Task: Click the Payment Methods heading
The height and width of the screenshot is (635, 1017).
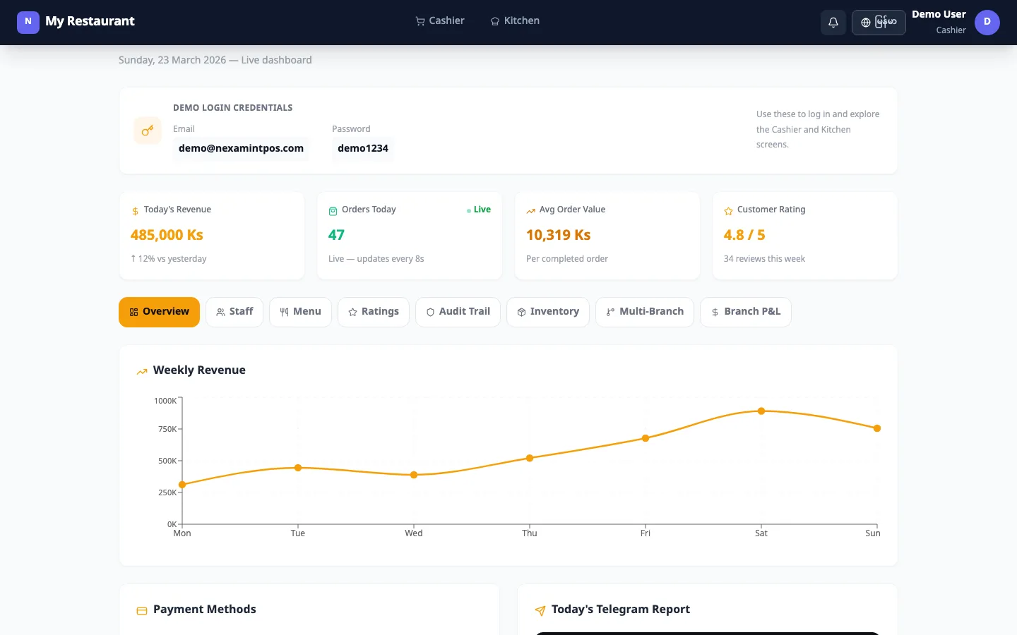Action: tap(205, 610)
